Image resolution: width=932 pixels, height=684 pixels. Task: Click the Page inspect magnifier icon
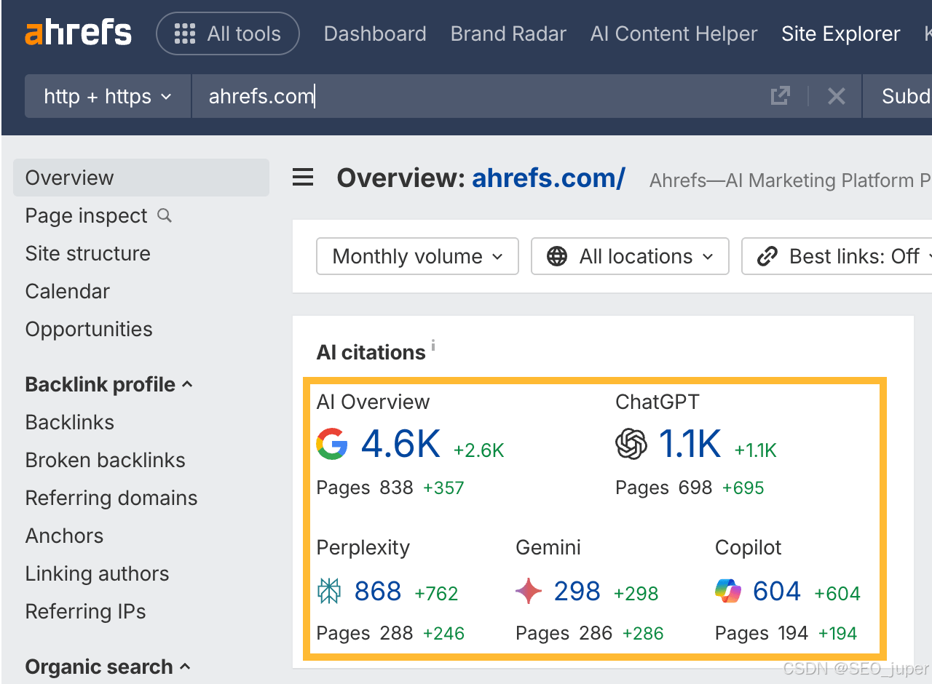[x=165, y=215]
